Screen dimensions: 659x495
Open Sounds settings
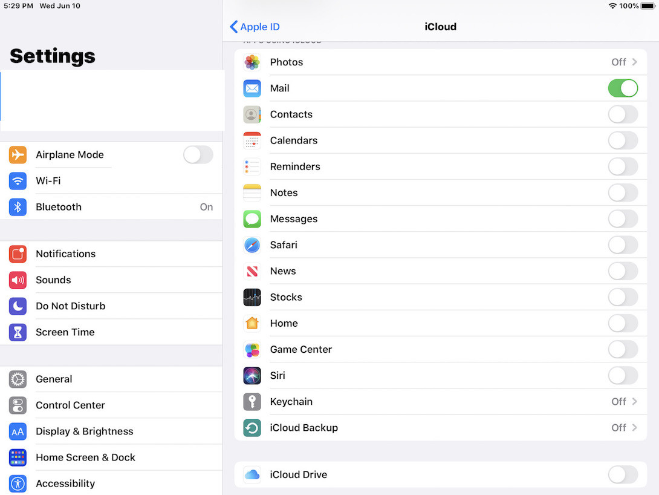(111, 280)
